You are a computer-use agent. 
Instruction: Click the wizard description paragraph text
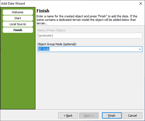pyautogui.click(x=87, y=20)
